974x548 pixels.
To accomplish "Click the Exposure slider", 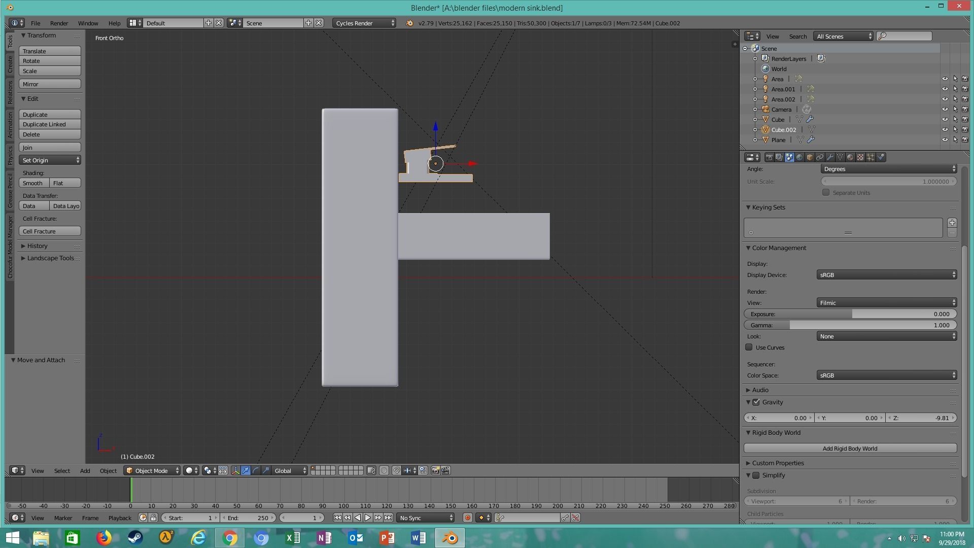I will tap(850, 314).
